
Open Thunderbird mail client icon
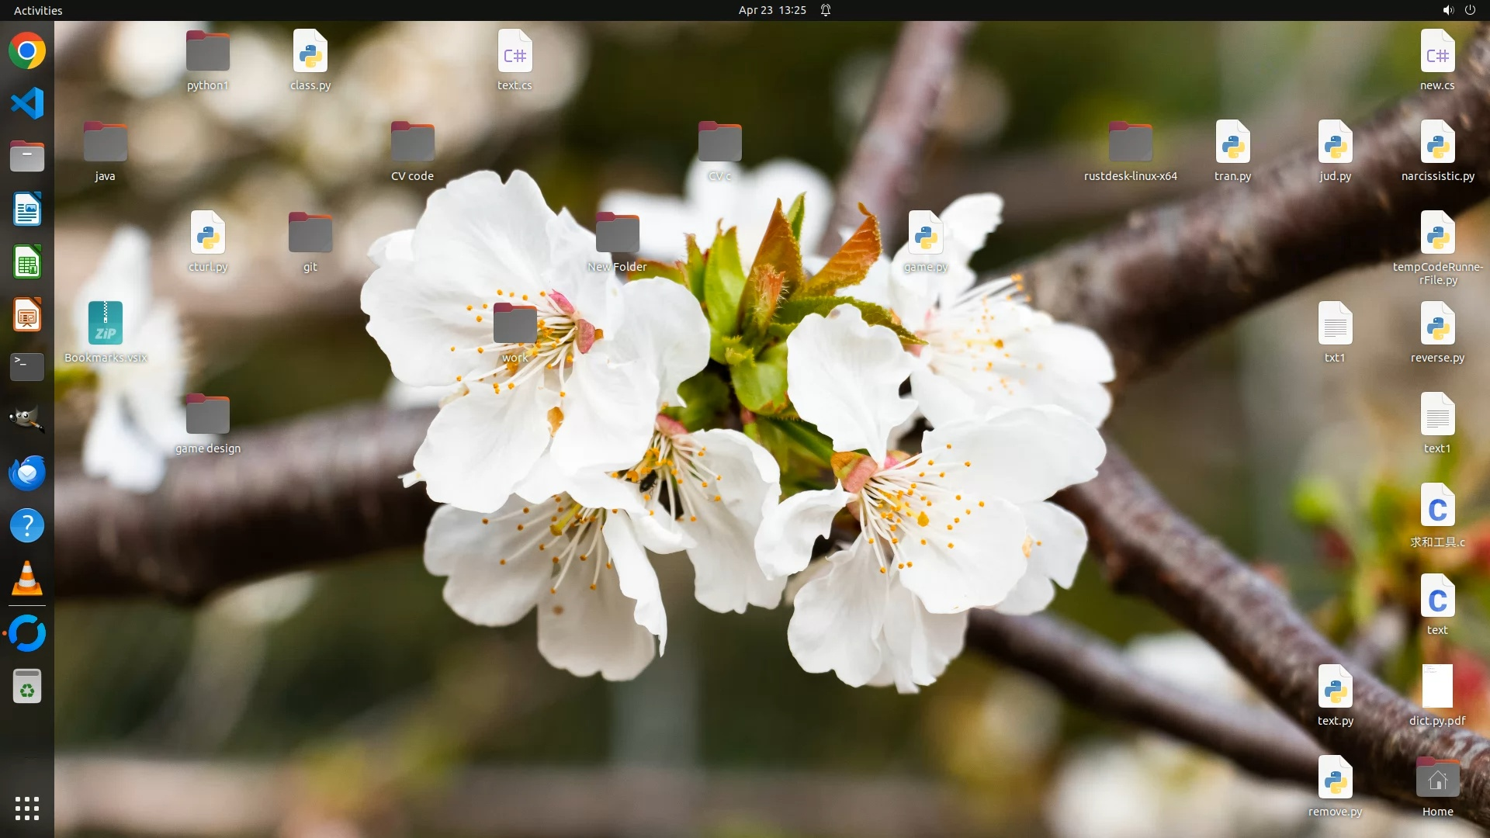point(27,473)
